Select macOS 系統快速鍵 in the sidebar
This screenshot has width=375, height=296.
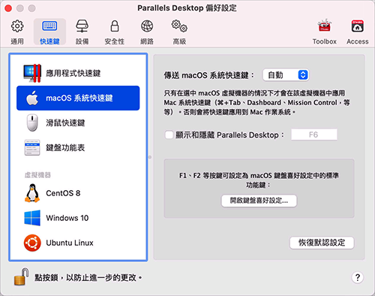click(x=78, y=98)
